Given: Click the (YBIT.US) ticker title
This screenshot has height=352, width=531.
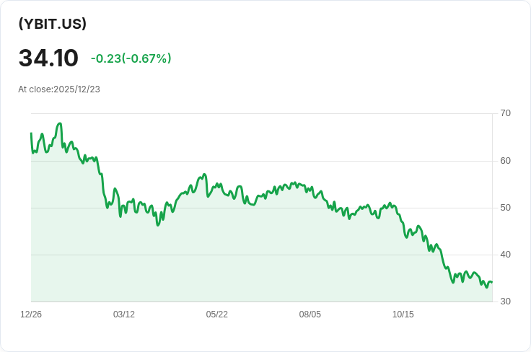Looking at the screenshot, I should pyautogui.click(x=53, y=24).
